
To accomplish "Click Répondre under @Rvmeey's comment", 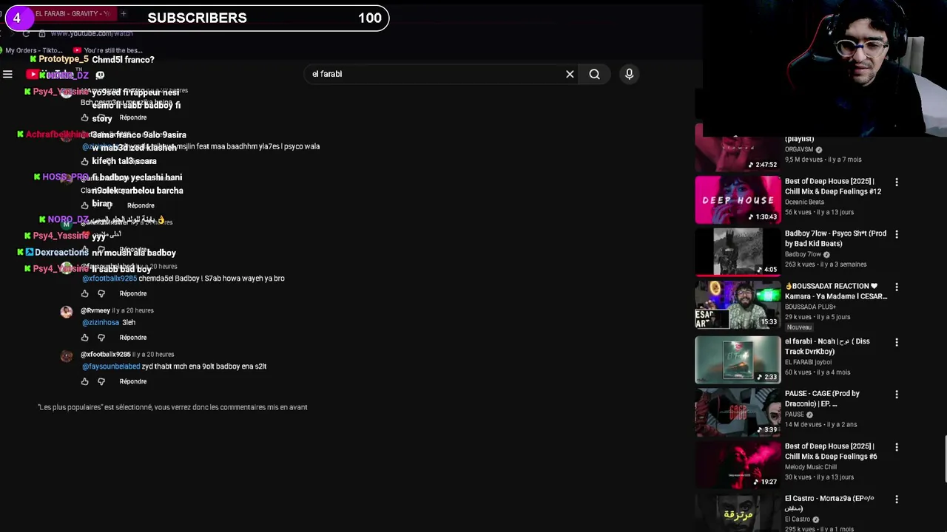I will (x=133, y=337).
